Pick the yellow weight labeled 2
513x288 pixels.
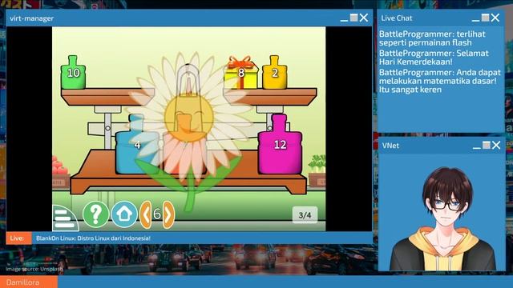[x=274, y=73]
